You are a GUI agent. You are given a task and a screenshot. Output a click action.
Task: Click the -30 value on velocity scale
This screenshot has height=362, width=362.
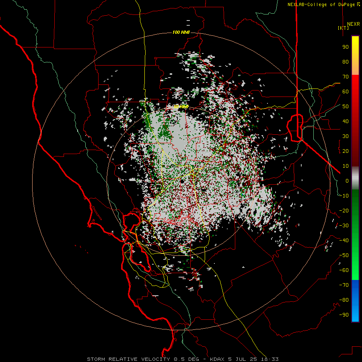pyautogui.click(x=344, y=226)
